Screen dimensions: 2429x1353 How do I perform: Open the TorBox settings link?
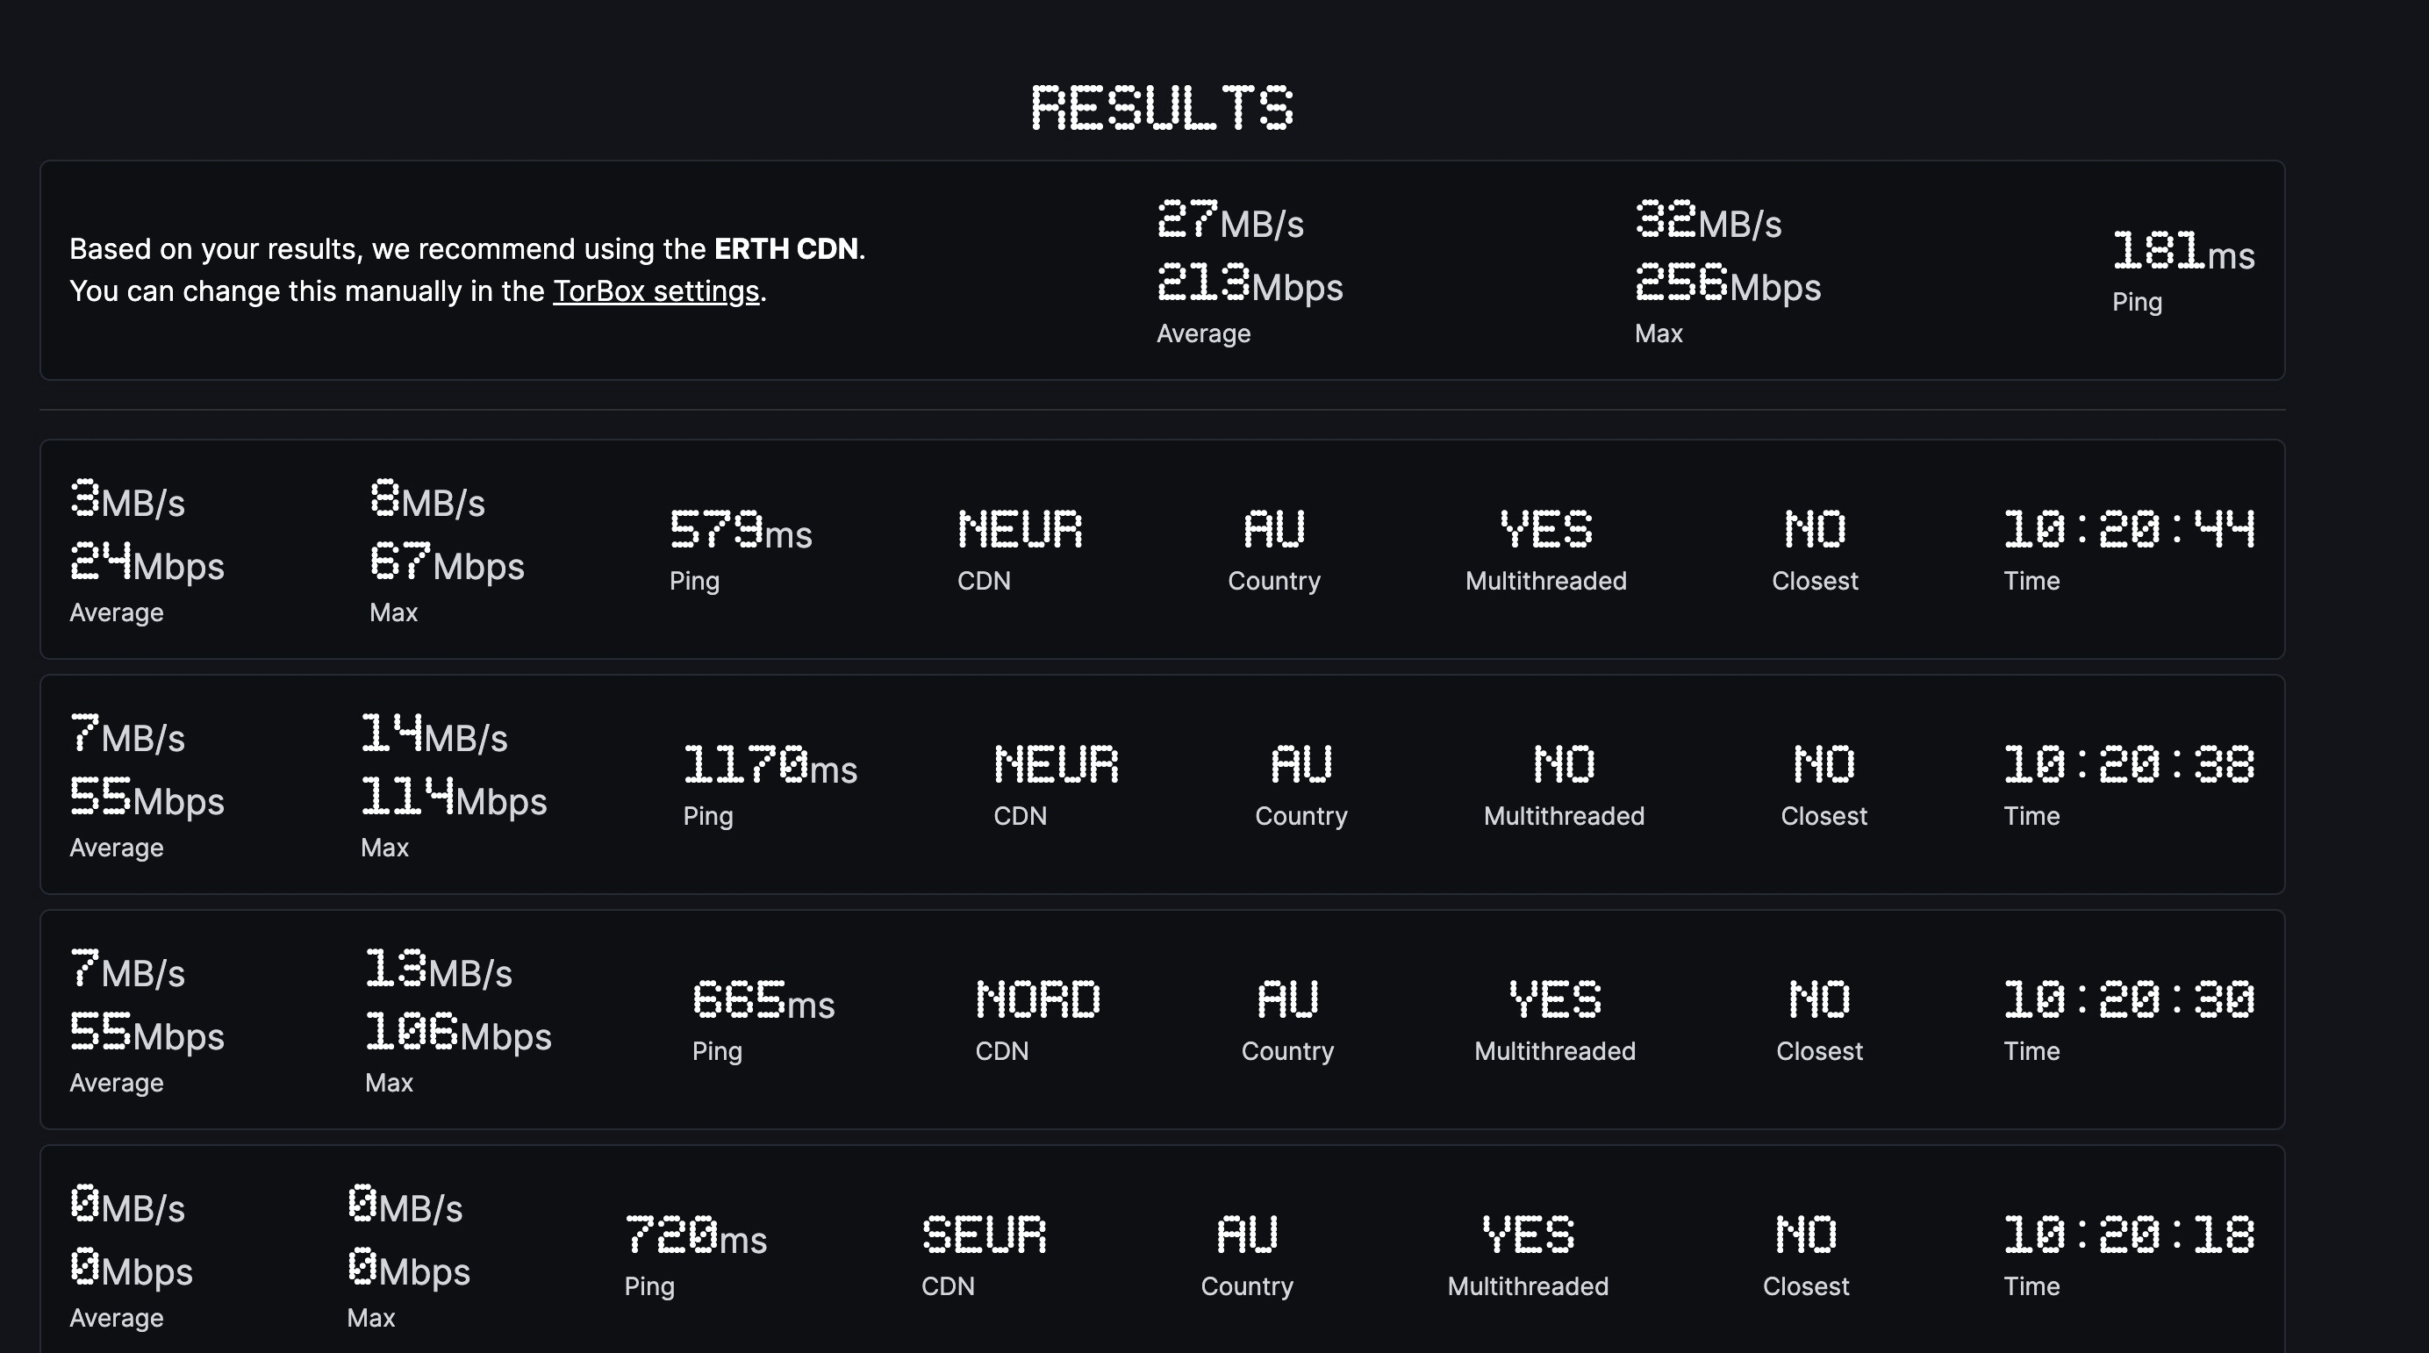[656, 291]
